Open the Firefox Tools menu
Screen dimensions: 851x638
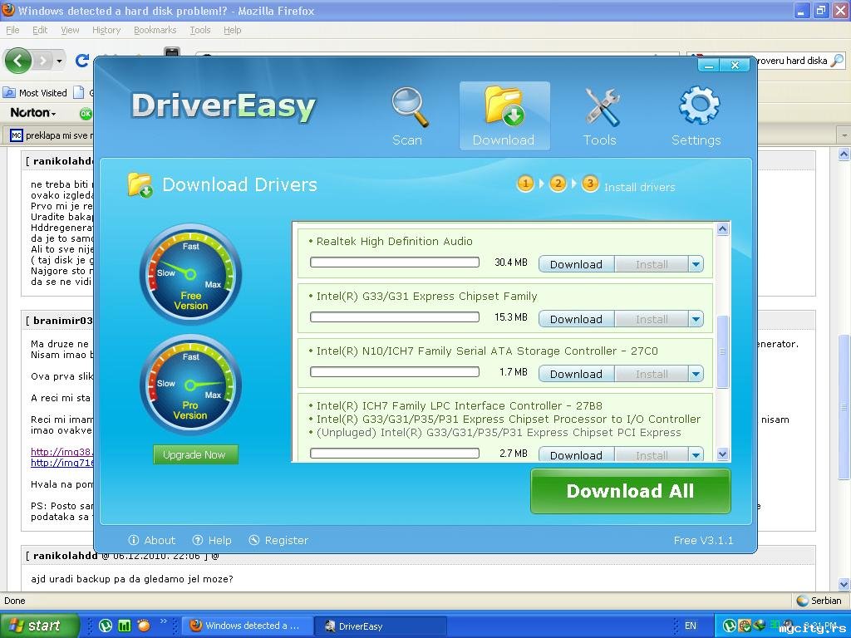coord(200,30)
